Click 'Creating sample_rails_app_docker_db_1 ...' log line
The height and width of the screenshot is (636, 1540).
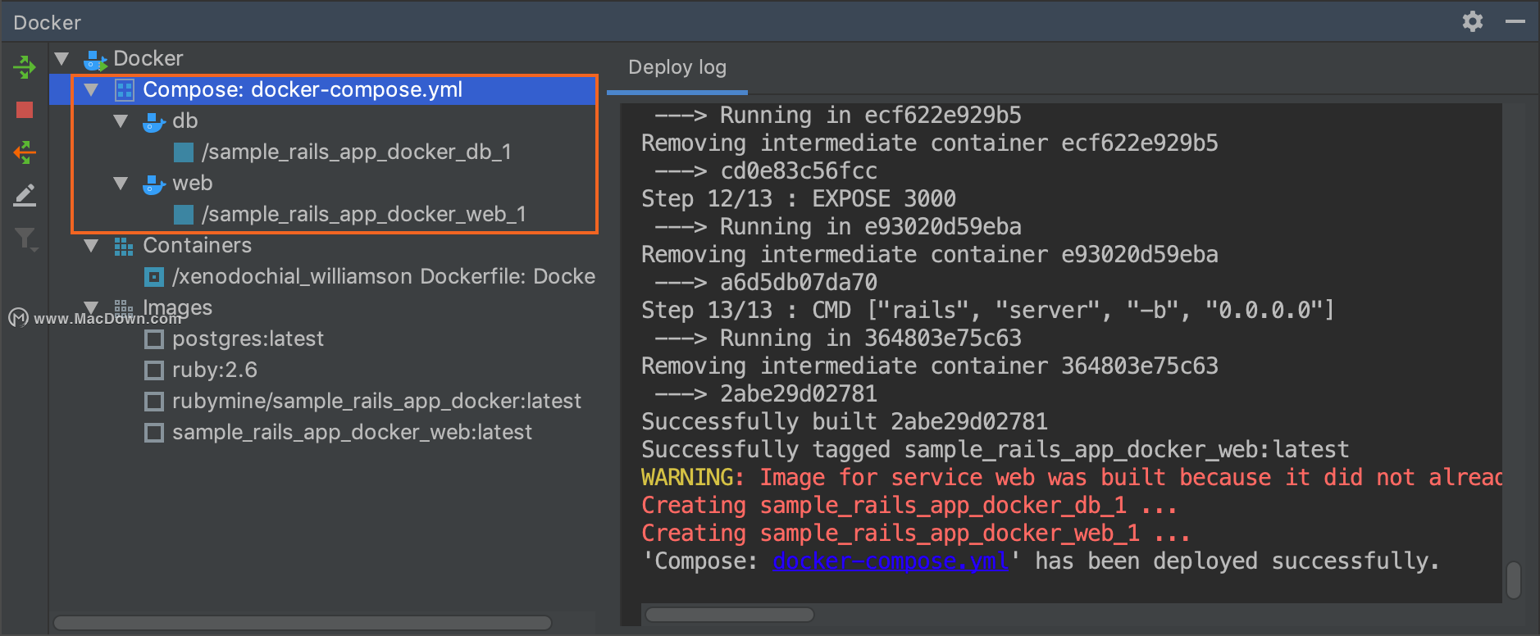(909, 506)
